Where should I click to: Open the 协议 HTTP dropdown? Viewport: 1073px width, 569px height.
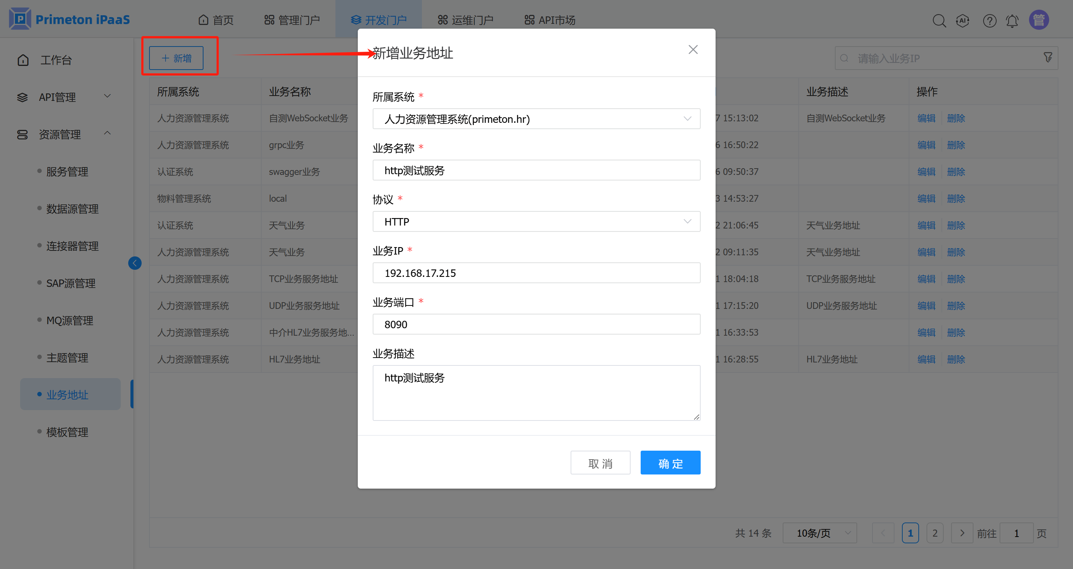[x=536, y=222]
